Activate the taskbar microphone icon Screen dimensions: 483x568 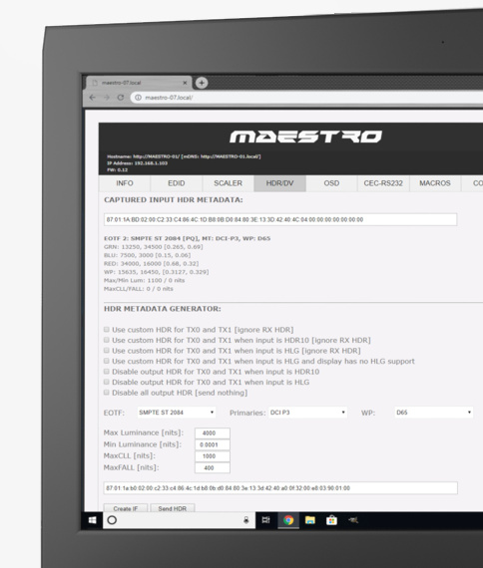pos(246,520)
